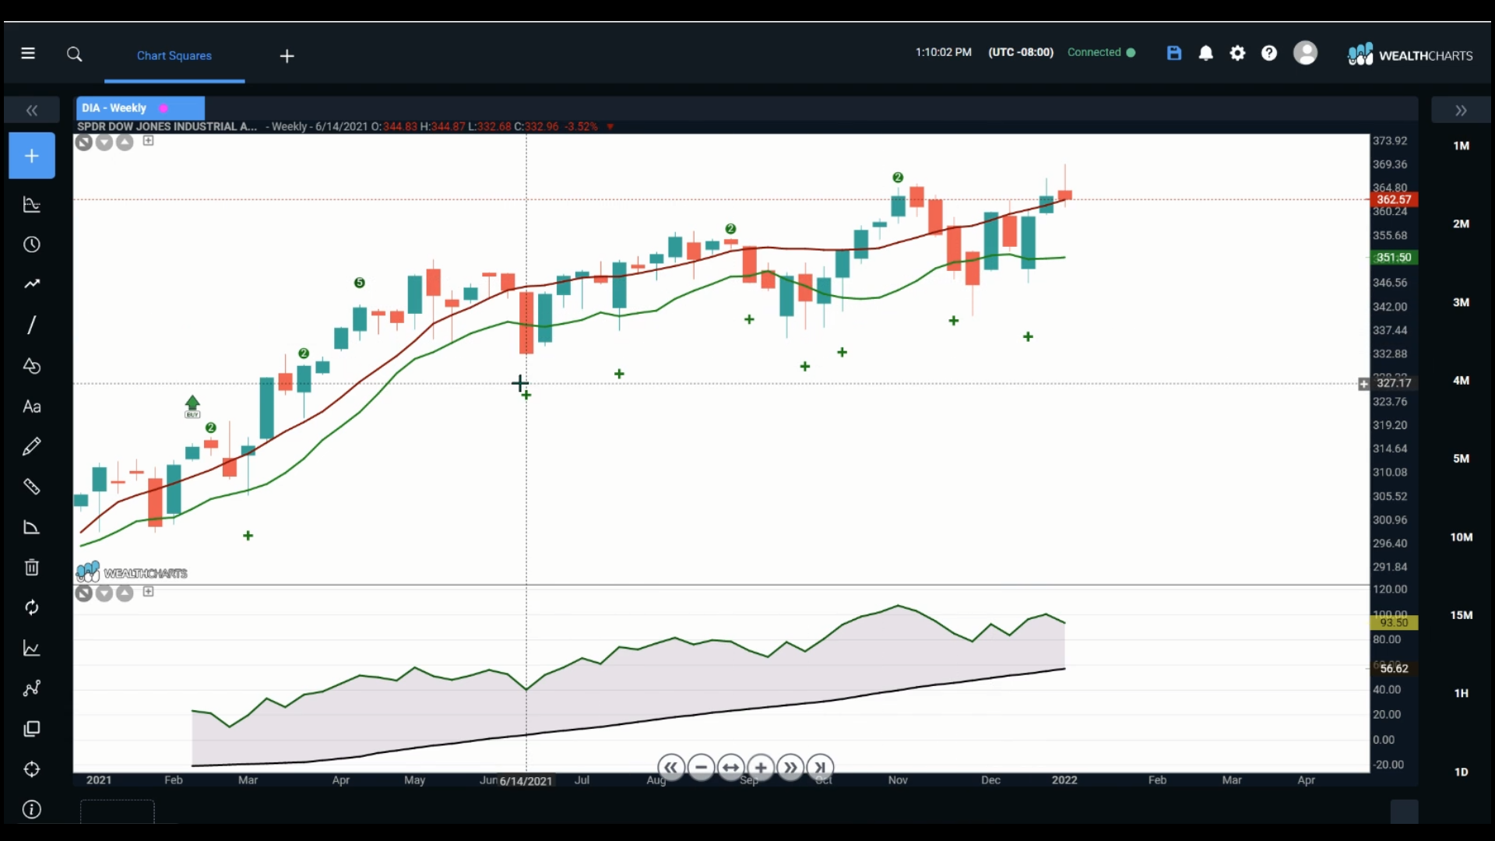Open the settings gear

coord(1237,53)
